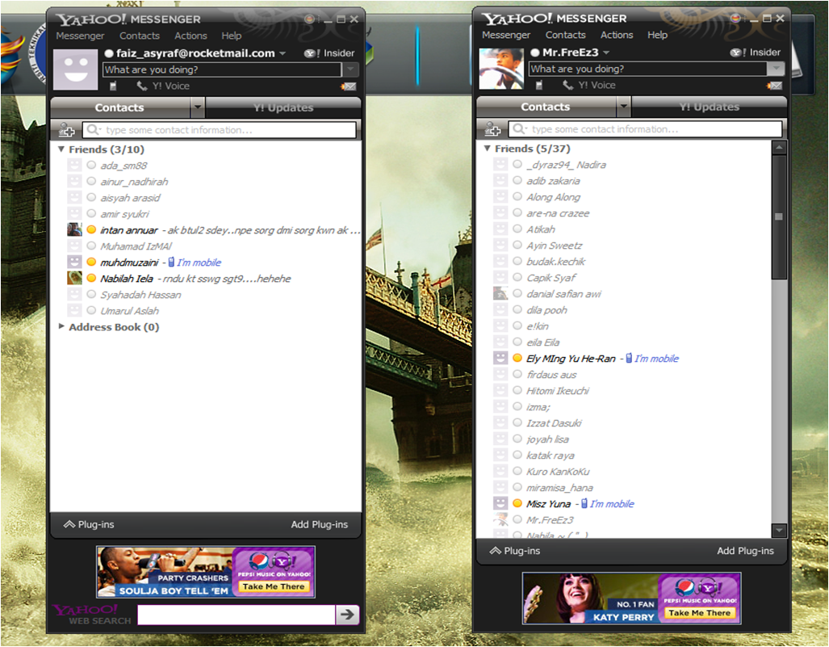Open mail envelope icon in left Messenger window
Screen dimensions: 829x647
(349, 86)
